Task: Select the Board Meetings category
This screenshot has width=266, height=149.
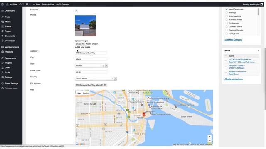Action: pyautogui.click(x=227, y=16)
